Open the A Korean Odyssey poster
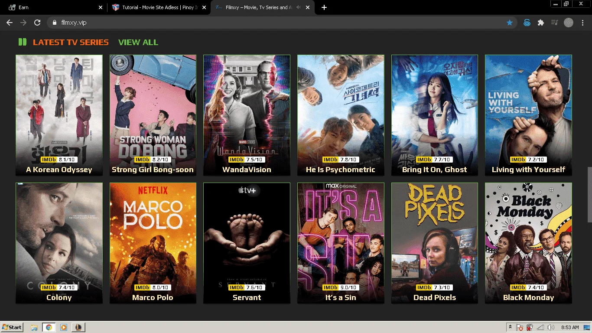The width and height of the screenshot is (592, 333). (x=59, y=115)
